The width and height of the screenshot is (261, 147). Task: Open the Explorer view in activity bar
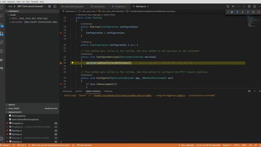point(2,7)
